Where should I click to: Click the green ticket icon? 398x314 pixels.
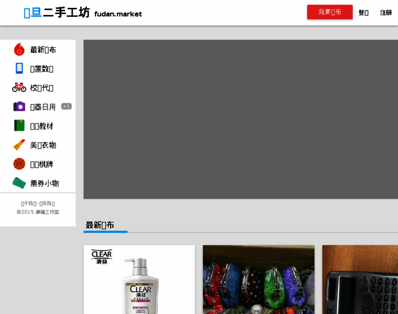(19, 183)
